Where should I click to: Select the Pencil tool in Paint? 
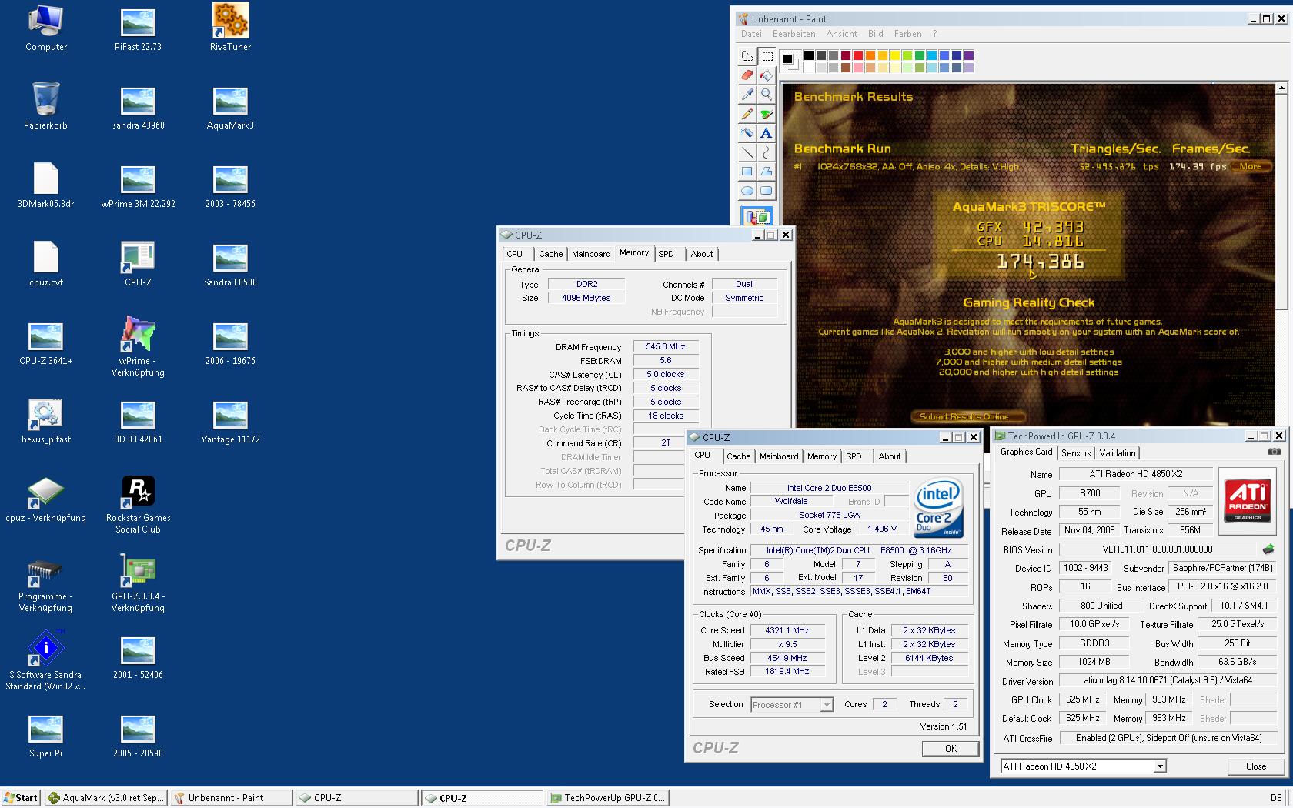747,114
